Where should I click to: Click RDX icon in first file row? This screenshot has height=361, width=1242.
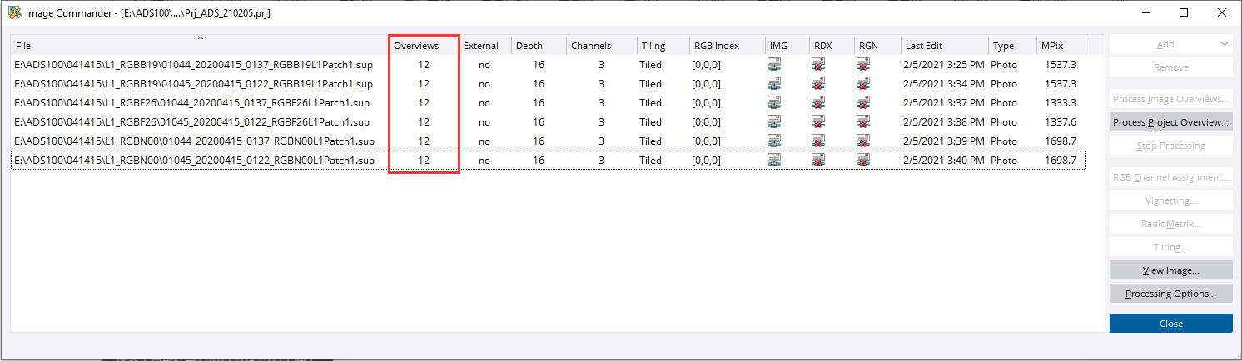click(819, 65)
